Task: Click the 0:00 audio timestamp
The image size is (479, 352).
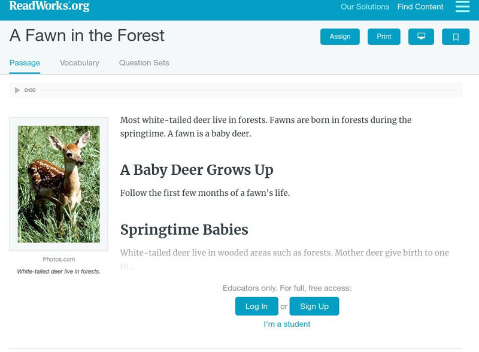Action: pyautogui.click(x=28, y=90)
